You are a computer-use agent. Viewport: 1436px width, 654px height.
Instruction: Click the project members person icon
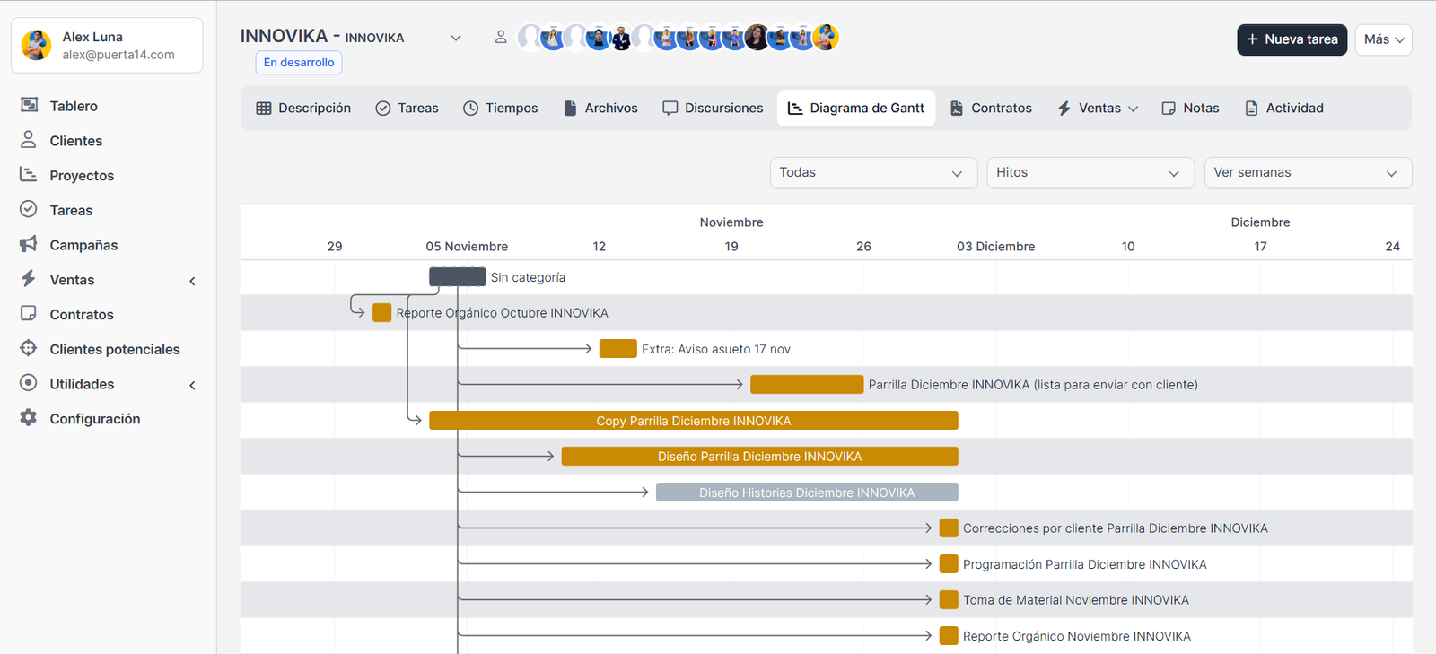(501, 37)
